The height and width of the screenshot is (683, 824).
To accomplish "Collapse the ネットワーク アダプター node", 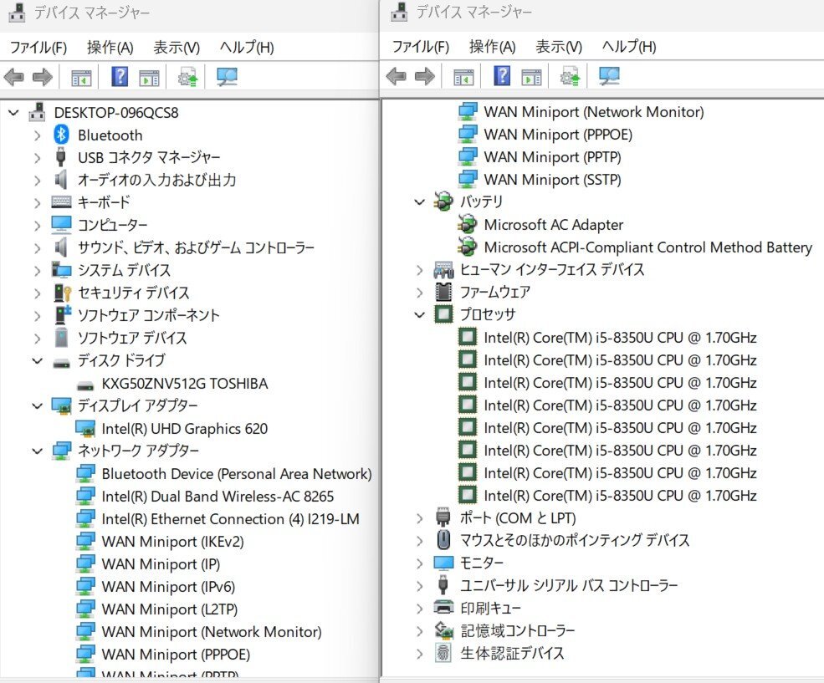I will click(x=38, y=451).
